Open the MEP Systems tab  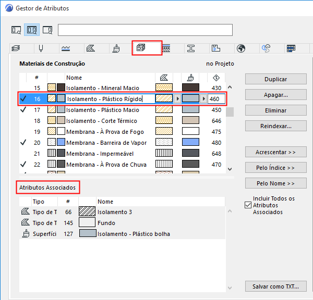tap(266, 48)
